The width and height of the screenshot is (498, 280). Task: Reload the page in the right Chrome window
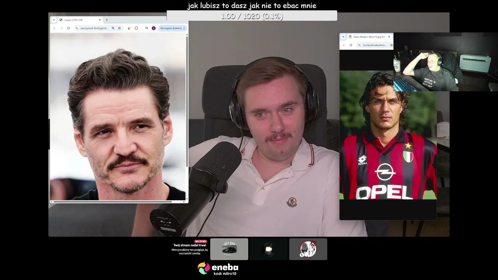tap(351, 45)
